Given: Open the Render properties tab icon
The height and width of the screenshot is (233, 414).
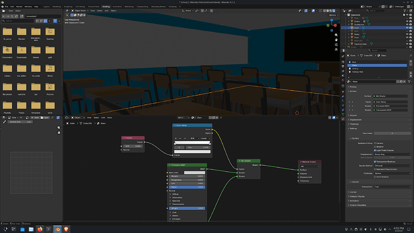Looking at the screenshot, I should pyautogui.click(x=343, y=62).
